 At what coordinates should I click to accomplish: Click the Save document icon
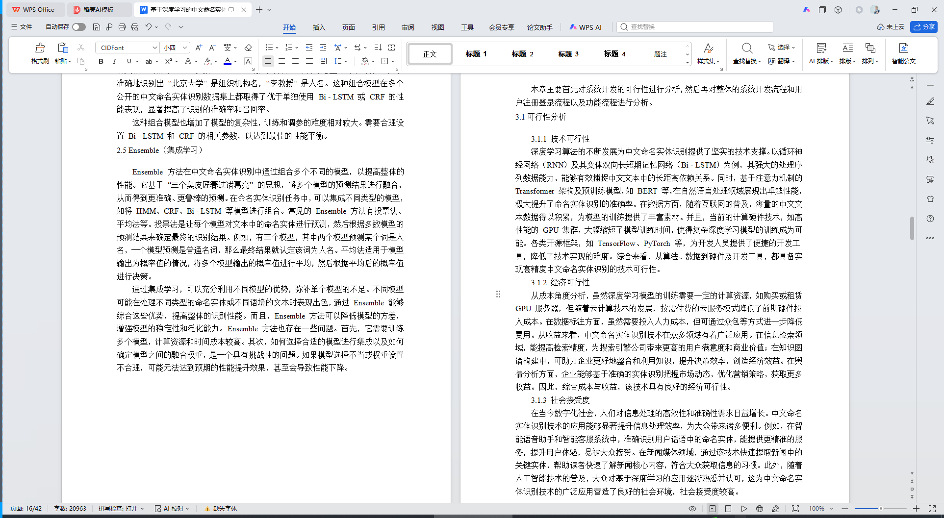97,27
